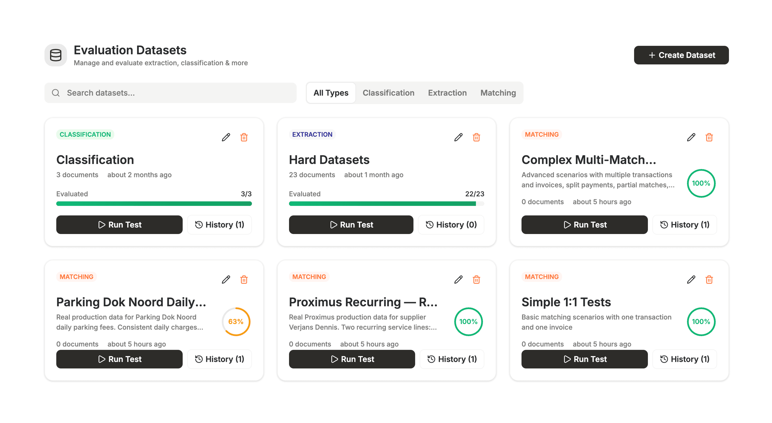The width and height of the screenshot is (772, 423).
Task: Edit the Proximus Recurring dataset
Action: pos(458,280)
